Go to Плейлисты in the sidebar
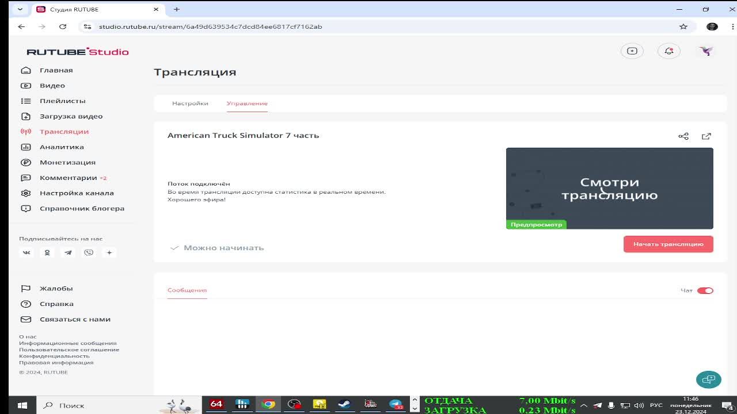The image size is (737, 414). tap(63, 101)
